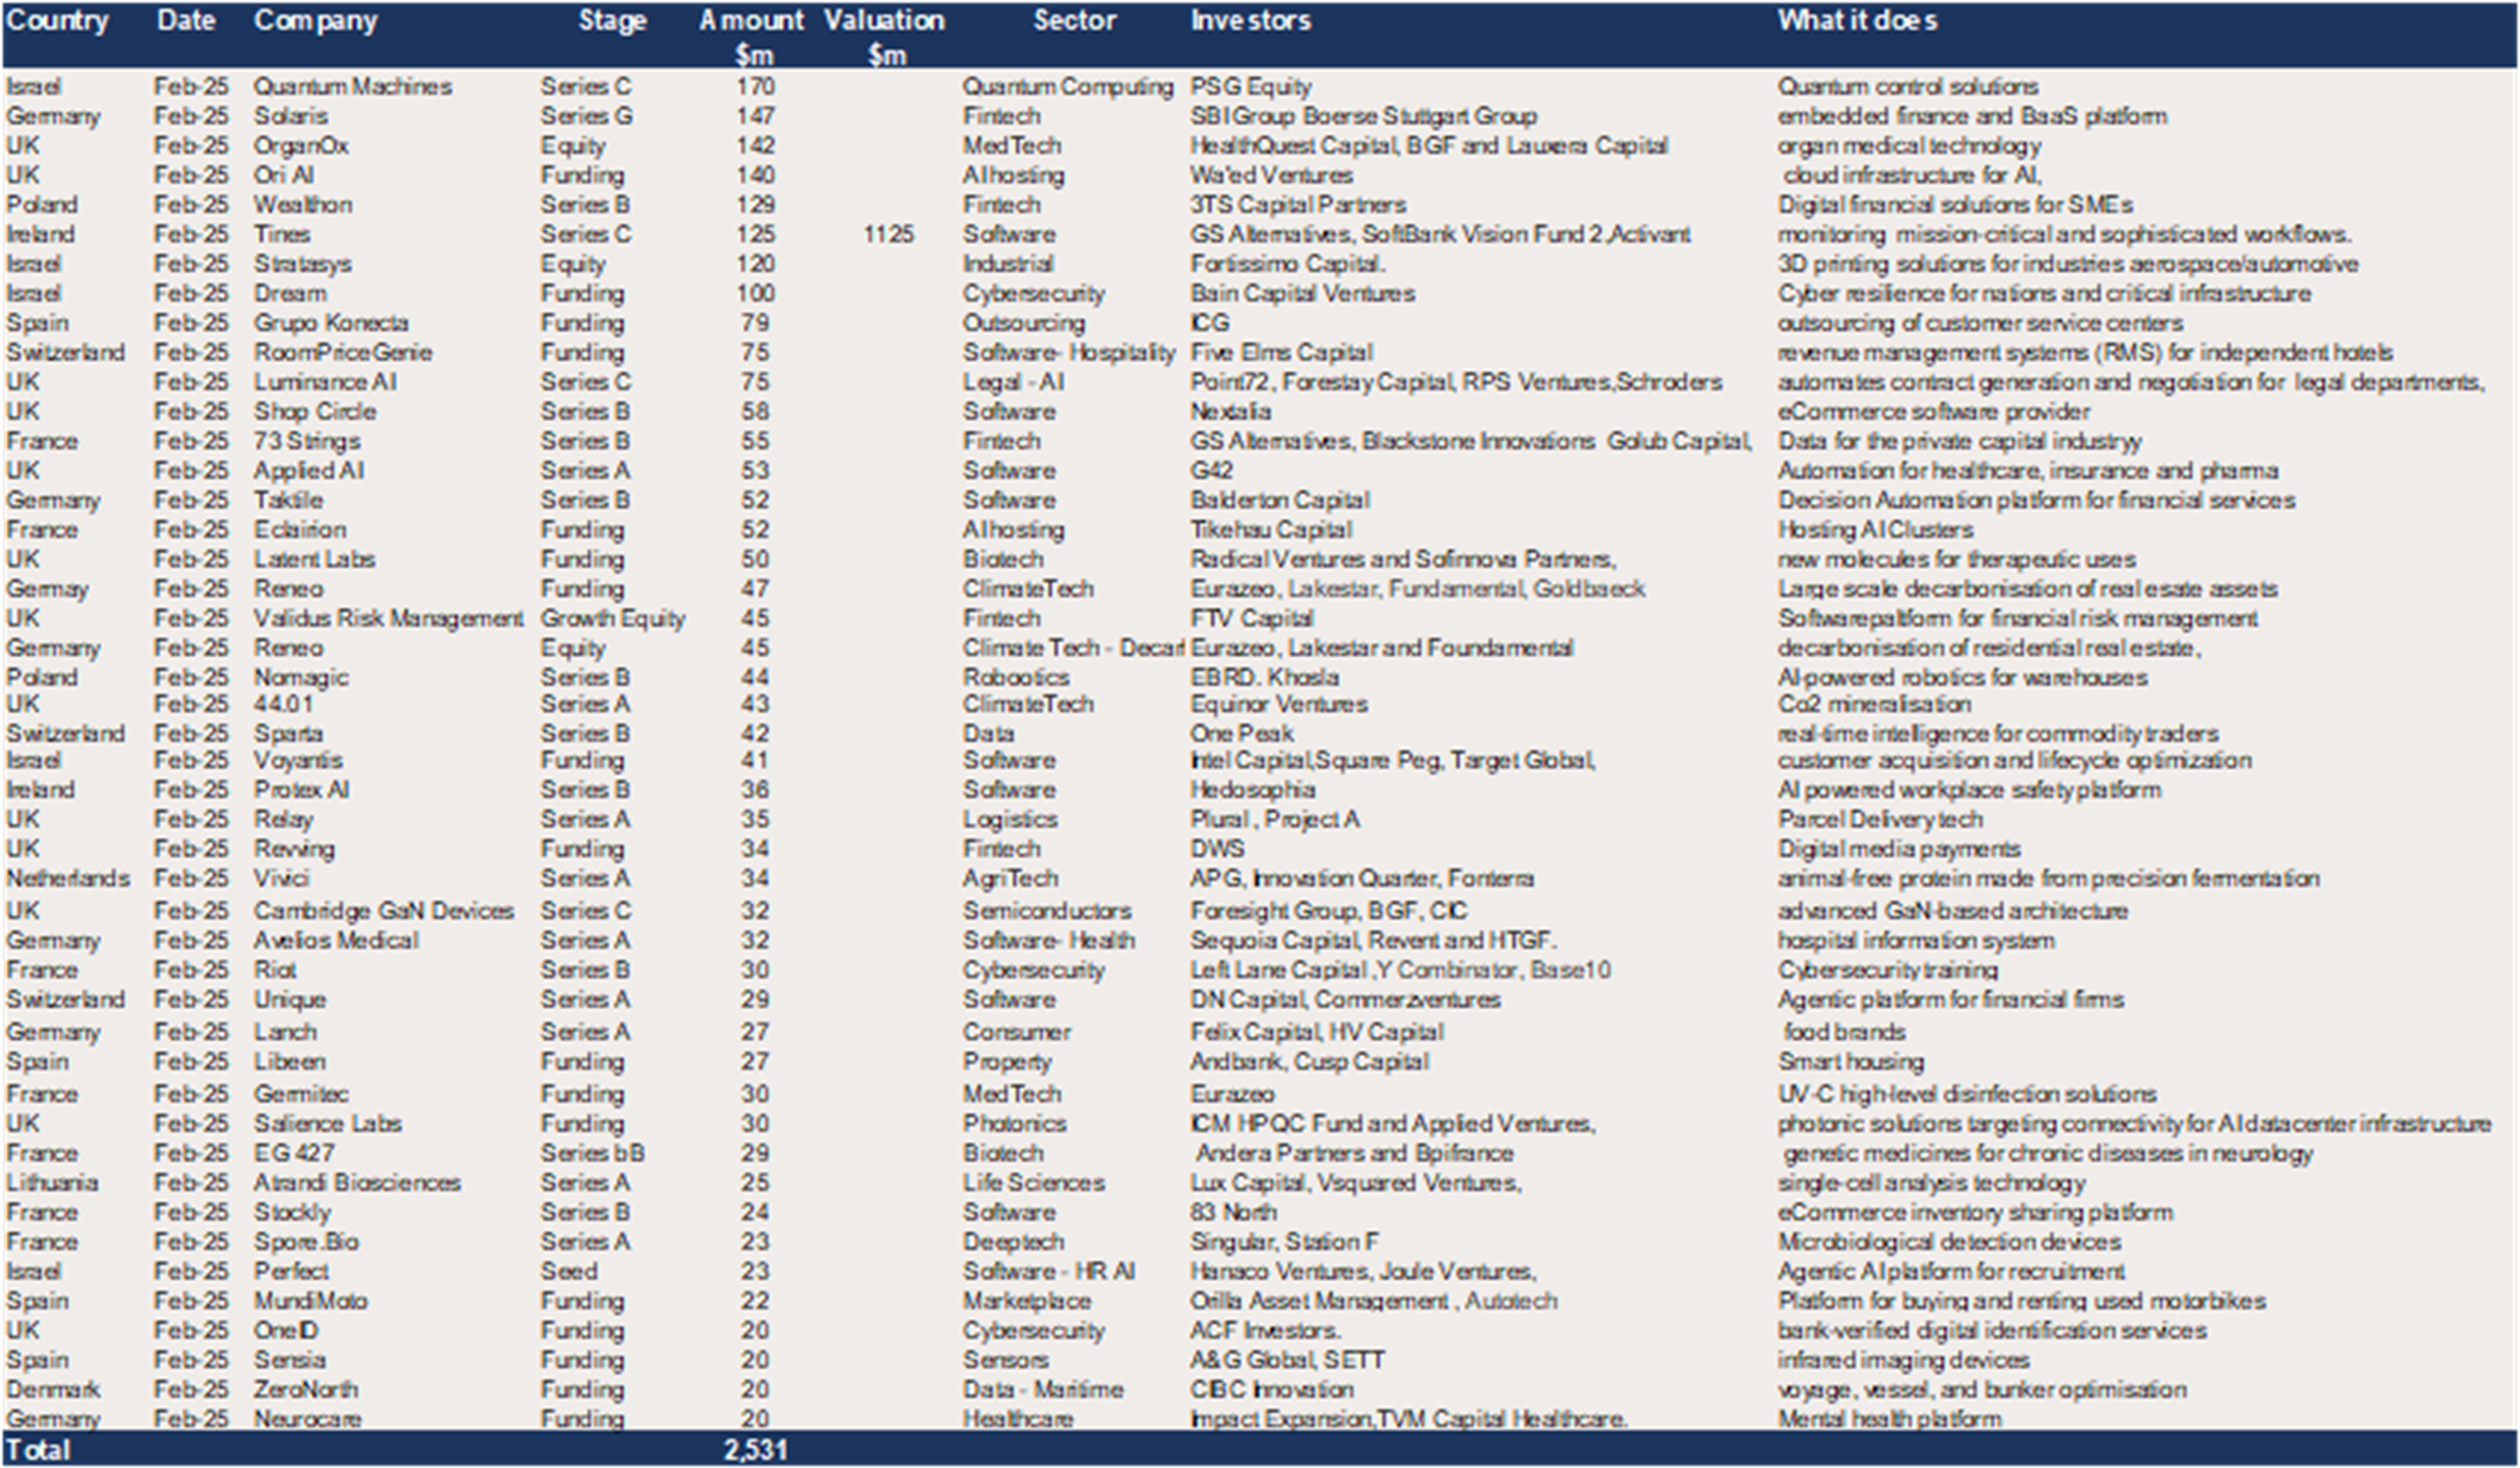Select the 'Cambridge GaN Devices' cell
Screen dimensions: 2520x1468
pyautogui.click(x=383, y=912)
